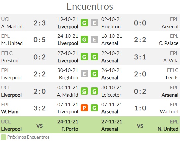The width and height of the screenshot is (180, 141).
Task: Select the W. Ham team name
Action: [10, 112]
